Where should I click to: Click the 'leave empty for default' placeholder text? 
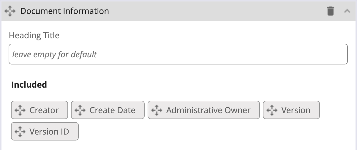click(55, 55)
